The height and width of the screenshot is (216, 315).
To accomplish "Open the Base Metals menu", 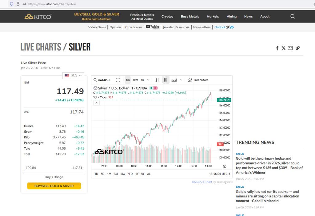I will (190, 17).
